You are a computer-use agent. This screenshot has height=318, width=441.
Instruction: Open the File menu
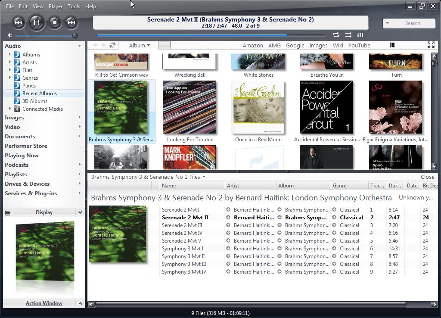[x=10, y=6]
